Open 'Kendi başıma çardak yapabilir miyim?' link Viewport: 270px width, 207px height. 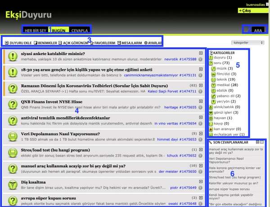click(x=231, y=197)
